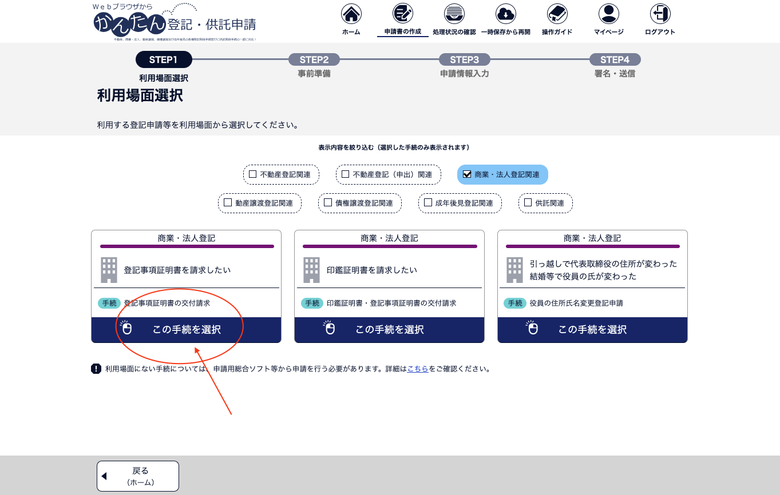
Task: Go to マイページ user icon
Action: coord(608,14)
